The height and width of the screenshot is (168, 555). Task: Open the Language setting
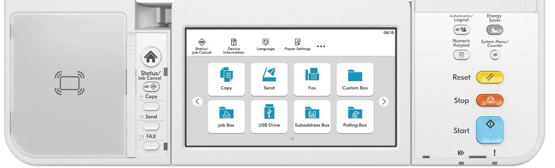(x=266, y=45)
